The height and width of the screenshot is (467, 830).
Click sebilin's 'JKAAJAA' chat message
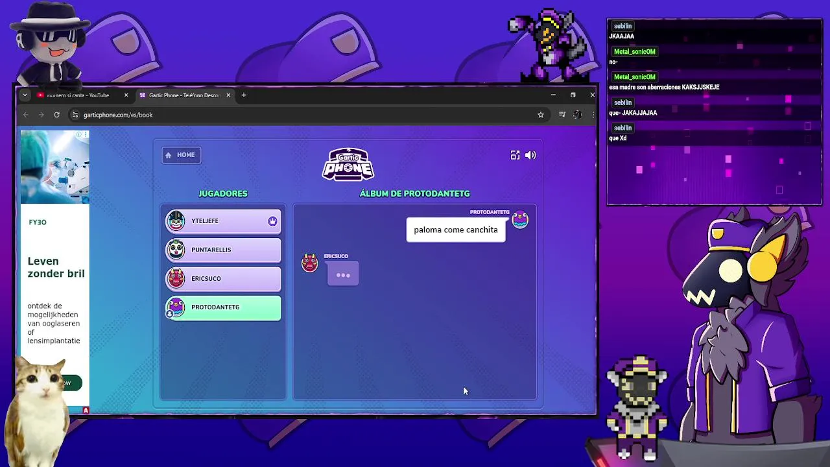[622, 36]
